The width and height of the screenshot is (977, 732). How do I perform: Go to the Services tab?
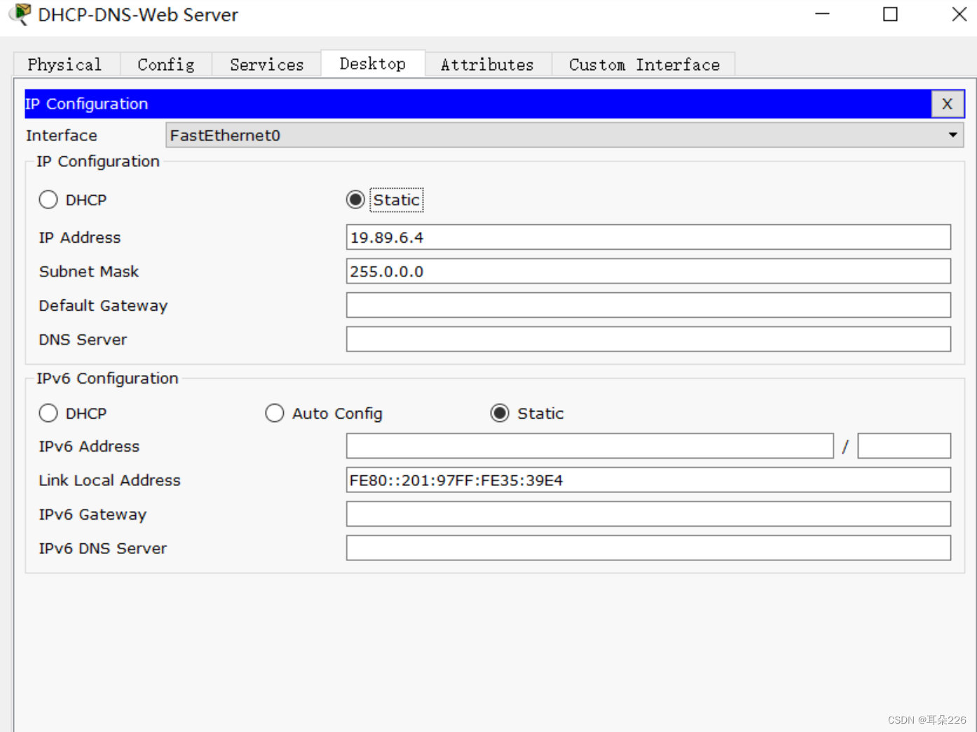point(266,65)
